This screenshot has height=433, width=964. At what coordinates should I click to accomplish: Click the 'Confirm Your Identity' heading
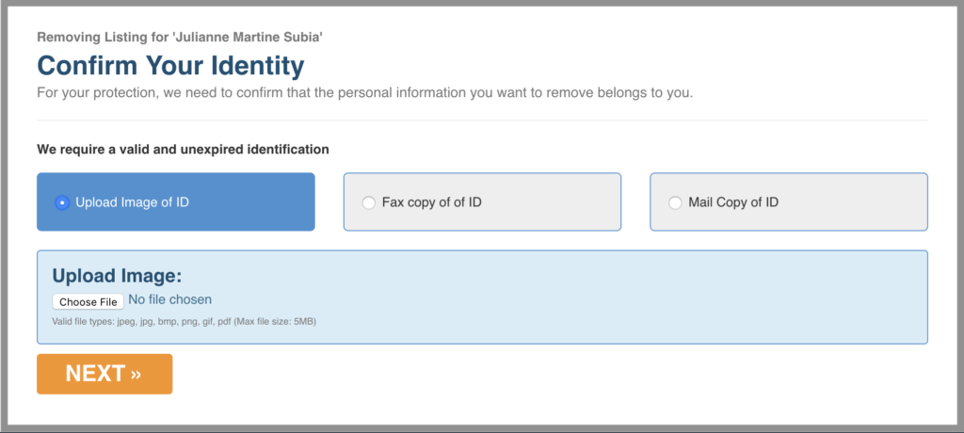pos(170,66)
